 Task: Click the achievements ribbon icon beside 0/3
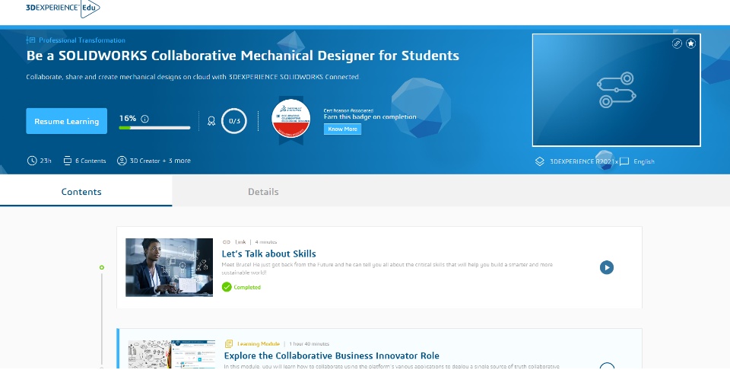(x=211, y=120)
